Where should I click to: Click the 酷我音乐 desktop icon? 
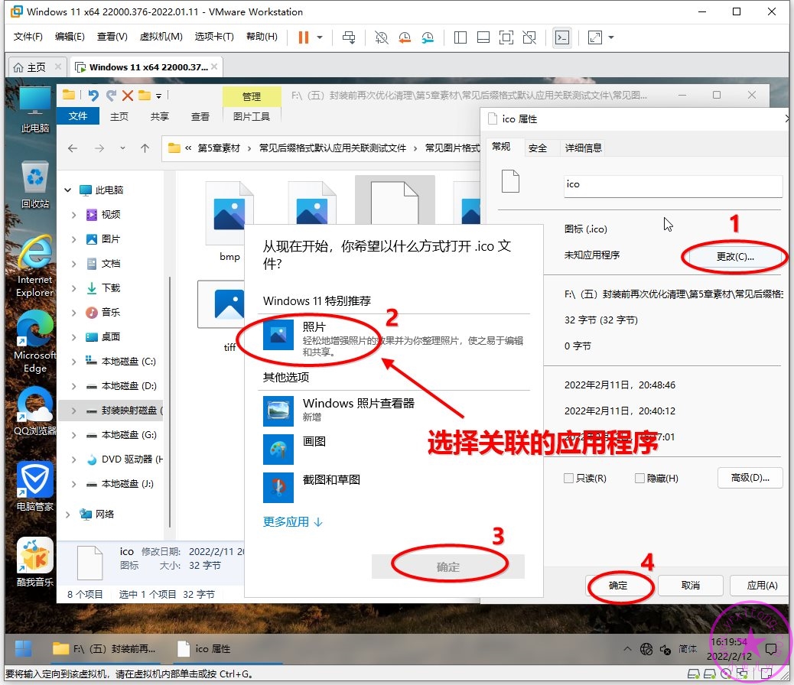point(35,562)
